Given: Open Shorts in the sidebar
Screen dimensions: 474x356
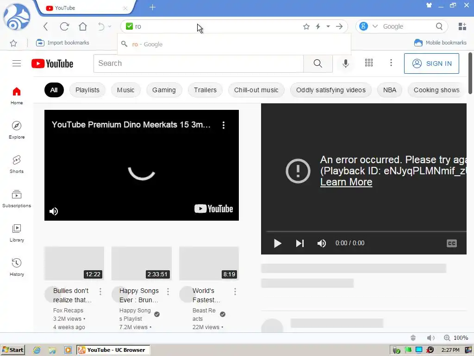Looking at the screenshot, I should [17, 165].
